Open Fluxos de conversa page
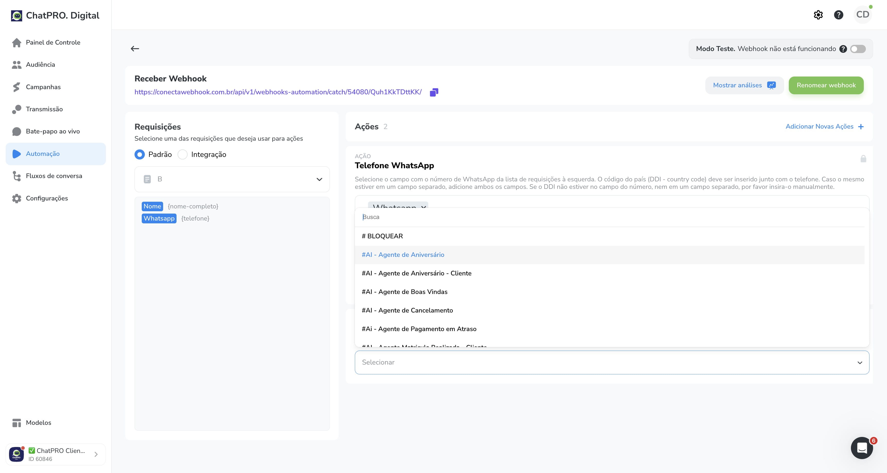 coord(56,176)
